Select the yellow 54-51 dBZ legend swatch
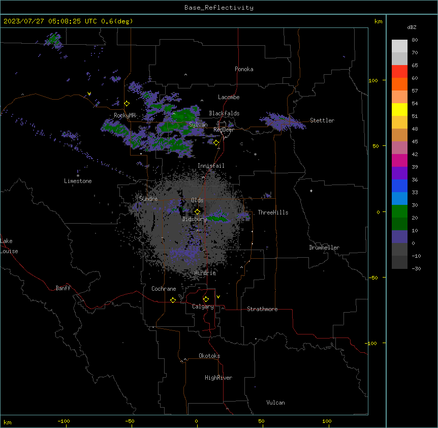 pyautogui.click(x=399, y=110)
